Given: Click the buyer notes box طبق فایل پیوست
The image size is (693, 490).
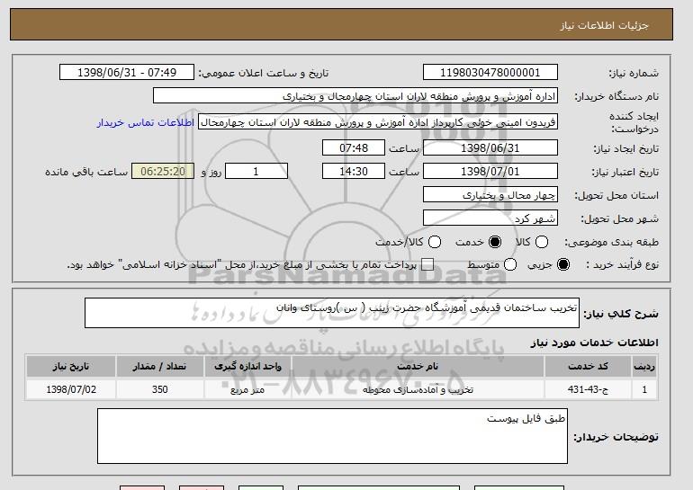Looking at the screenshot, I should [x=332, y=436].
